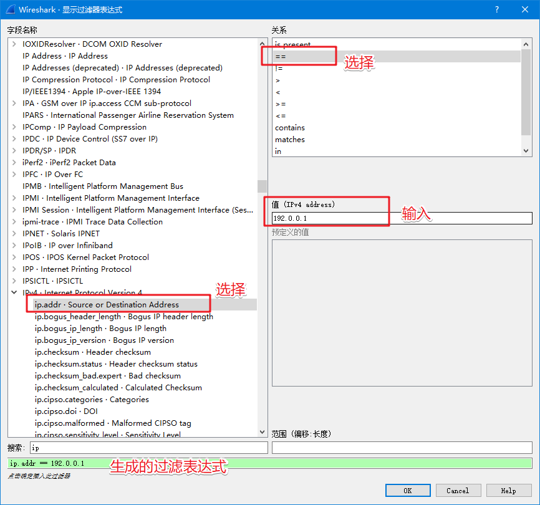Expand the IPSICTL tree node
Viewport: 540px width, 505px height.
click(14, 281)
